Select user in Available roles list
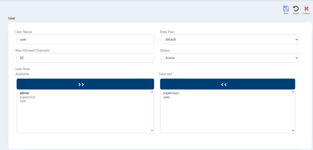The width and height of the screenshot is (313, 150). 23,101
